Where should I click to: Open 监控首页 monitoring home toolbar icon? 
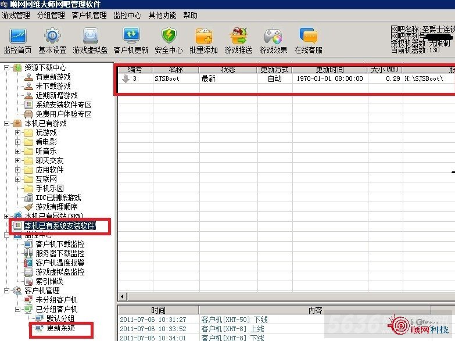click(x=18, y=36)
